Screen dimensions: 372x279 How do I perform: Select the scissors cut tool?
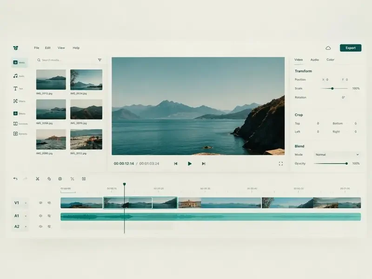[38, 179]
